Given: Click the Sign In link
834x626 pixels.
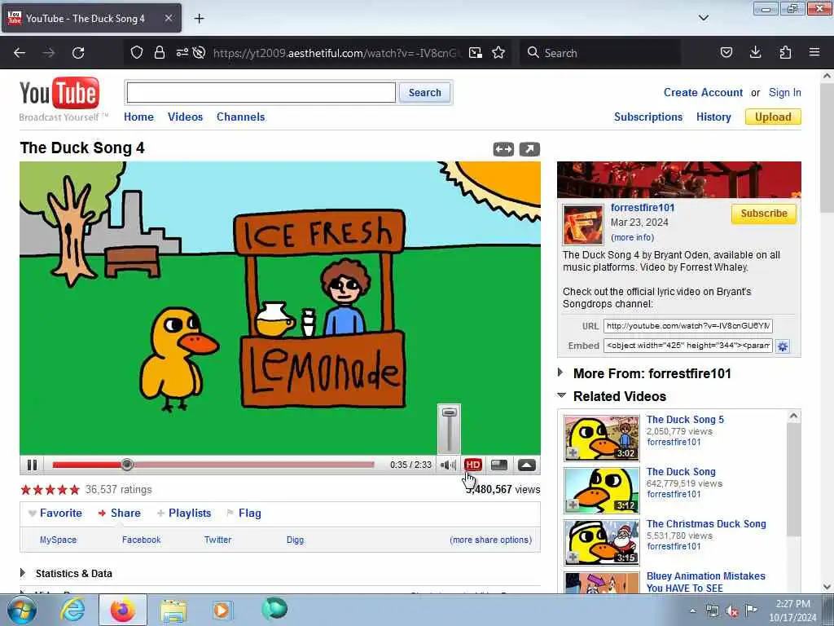Looking at the screenshot, I should click(x=784, y=93).
